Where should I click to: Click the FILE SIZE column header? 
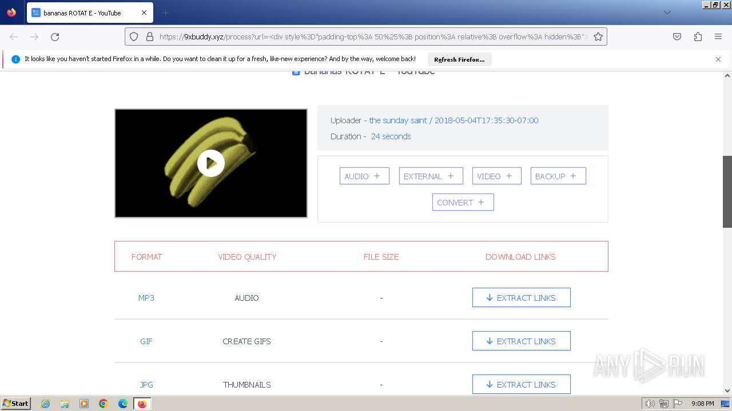click(381, 257)
